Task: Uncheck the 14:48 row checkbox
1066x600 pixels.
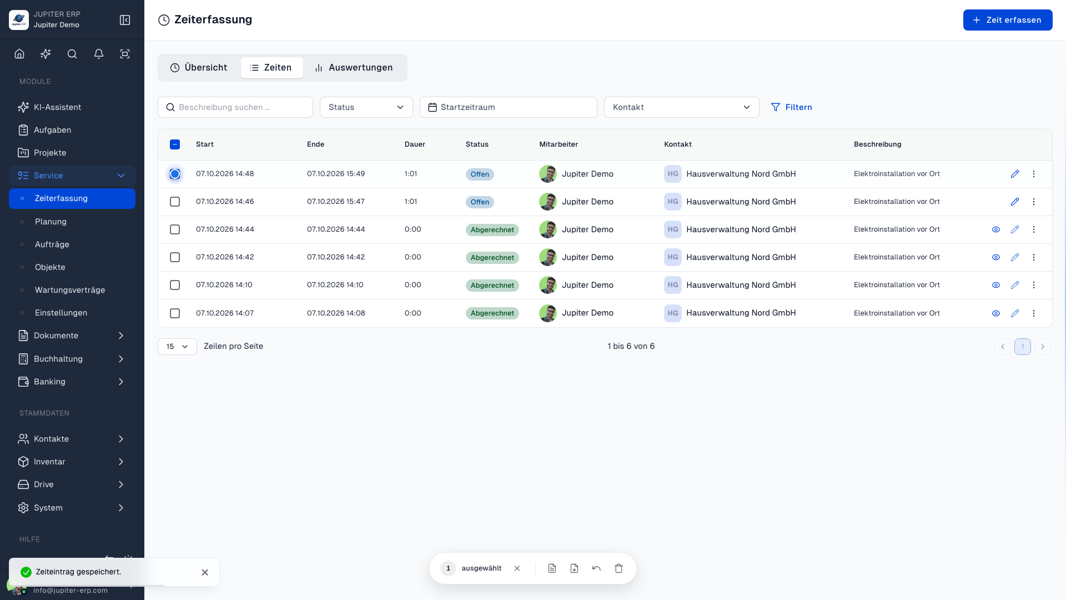Action: click(x=175, y=174)
